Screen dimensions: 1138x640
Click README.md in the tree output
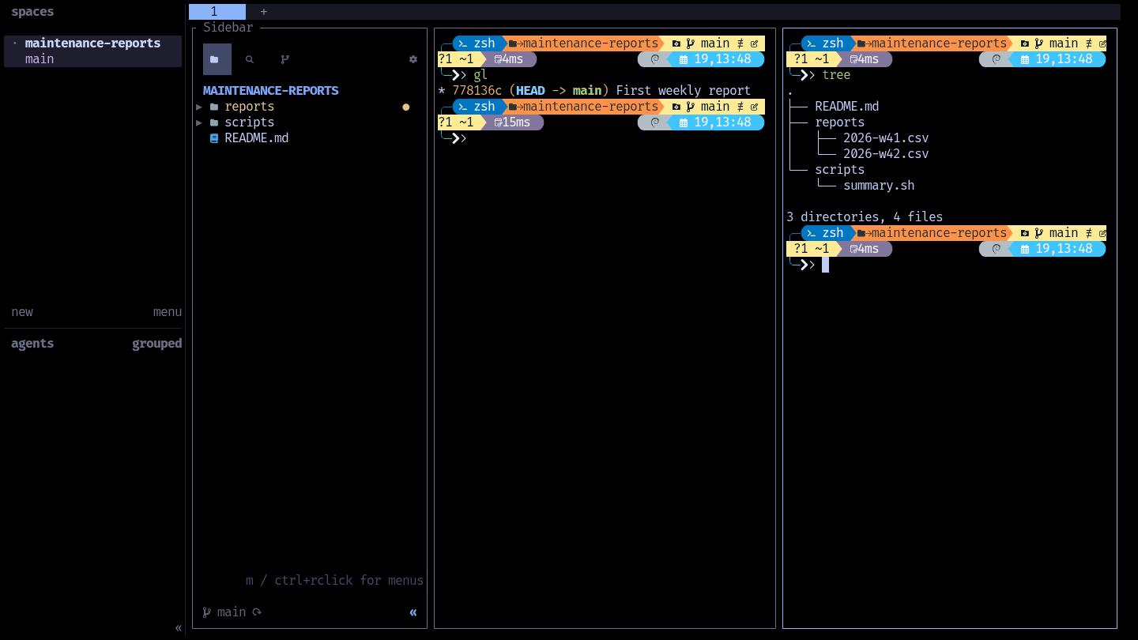pyautogui.click(x=847, y=107)
